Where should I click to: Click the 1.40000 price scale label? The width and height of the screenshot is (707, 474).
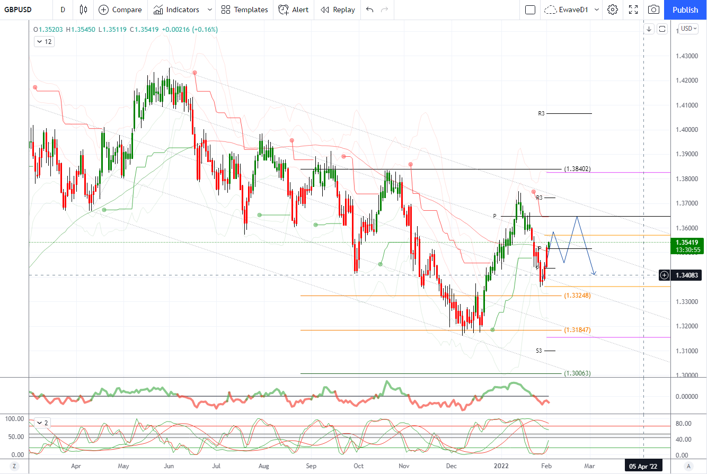pos(687,130)
